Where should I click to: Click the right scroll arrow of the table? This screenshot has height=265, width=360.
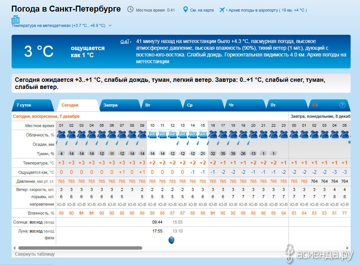pyautogui.click(x=347, y=248)
